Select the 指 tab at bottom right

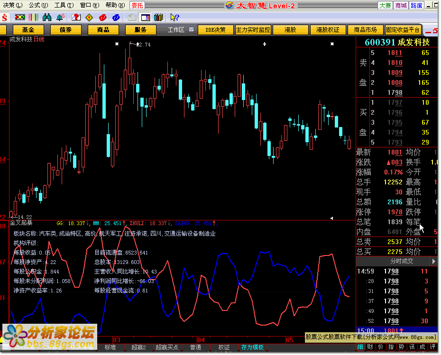coord(391,347)
